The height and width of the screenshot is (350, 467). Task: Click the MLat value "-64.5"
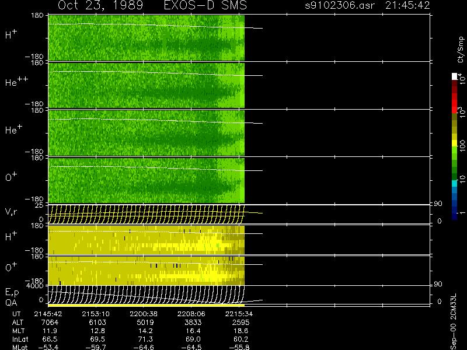(191, 347)
